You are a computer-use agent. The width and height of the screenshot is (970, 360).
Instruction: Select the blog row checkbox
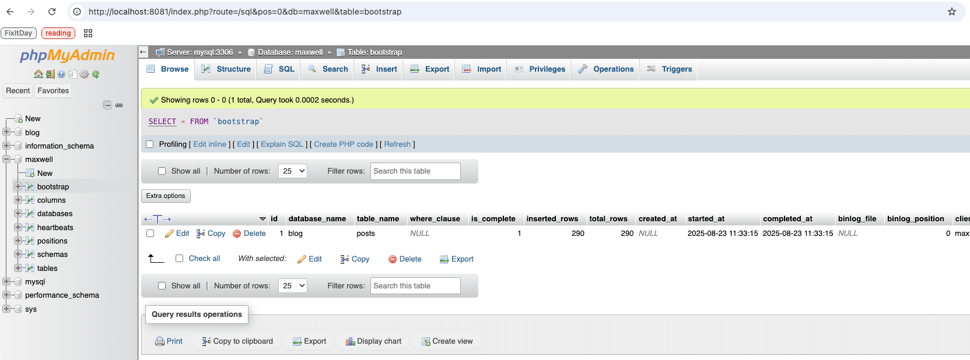coord(150,234)
